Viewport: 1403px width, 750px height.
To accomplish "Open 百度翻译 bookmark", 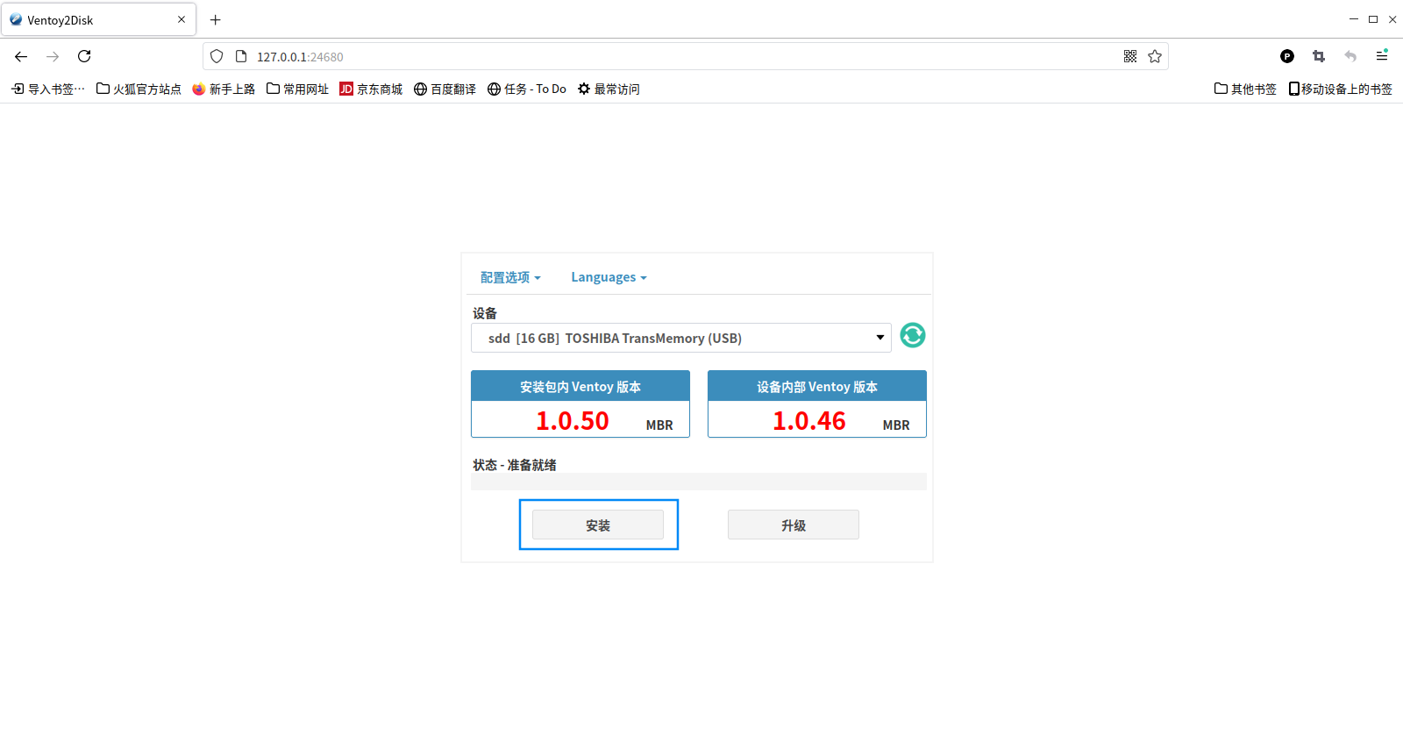I will click(445, 89).
